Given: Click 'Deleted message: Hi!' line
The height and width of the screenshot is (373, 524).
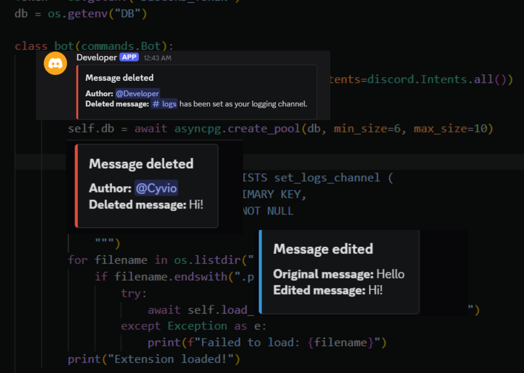Looking at the screenshot, I should pyautogui.click(x=146, y=205).
